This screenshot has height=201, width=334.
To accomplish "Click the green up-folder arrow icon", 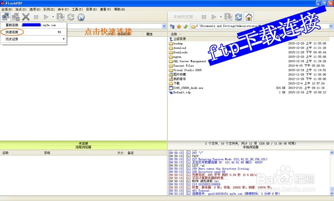I will pyautogui.click(x=186, y=26).
